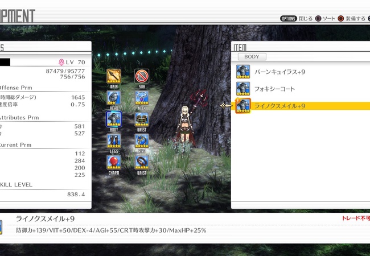This screenshot has width=370, height=256.
Task: Click the LV 70 level text
Action: (76, 63)
